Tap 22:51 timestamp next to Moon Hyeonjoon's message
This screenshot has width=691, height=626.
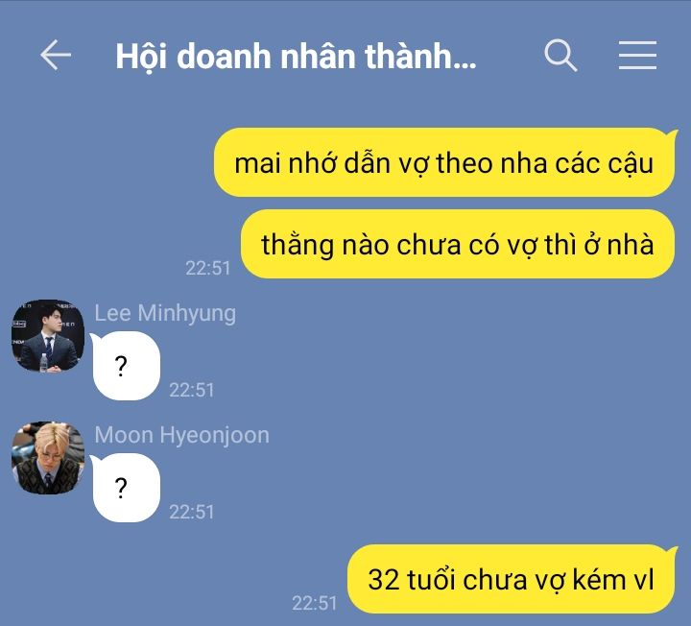click(x=192, y=513)
